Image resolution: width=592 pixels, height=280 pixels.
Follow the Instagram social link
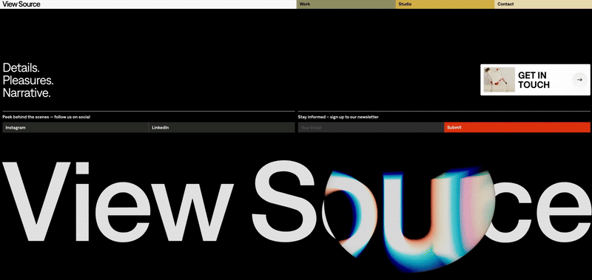click(x=75, y=127)
